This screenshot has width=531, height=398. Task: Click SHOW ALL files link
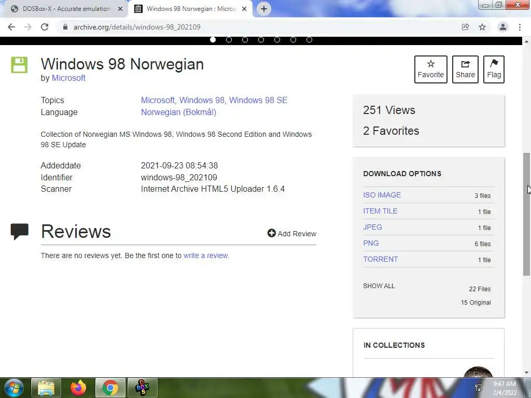coord(379,286)
